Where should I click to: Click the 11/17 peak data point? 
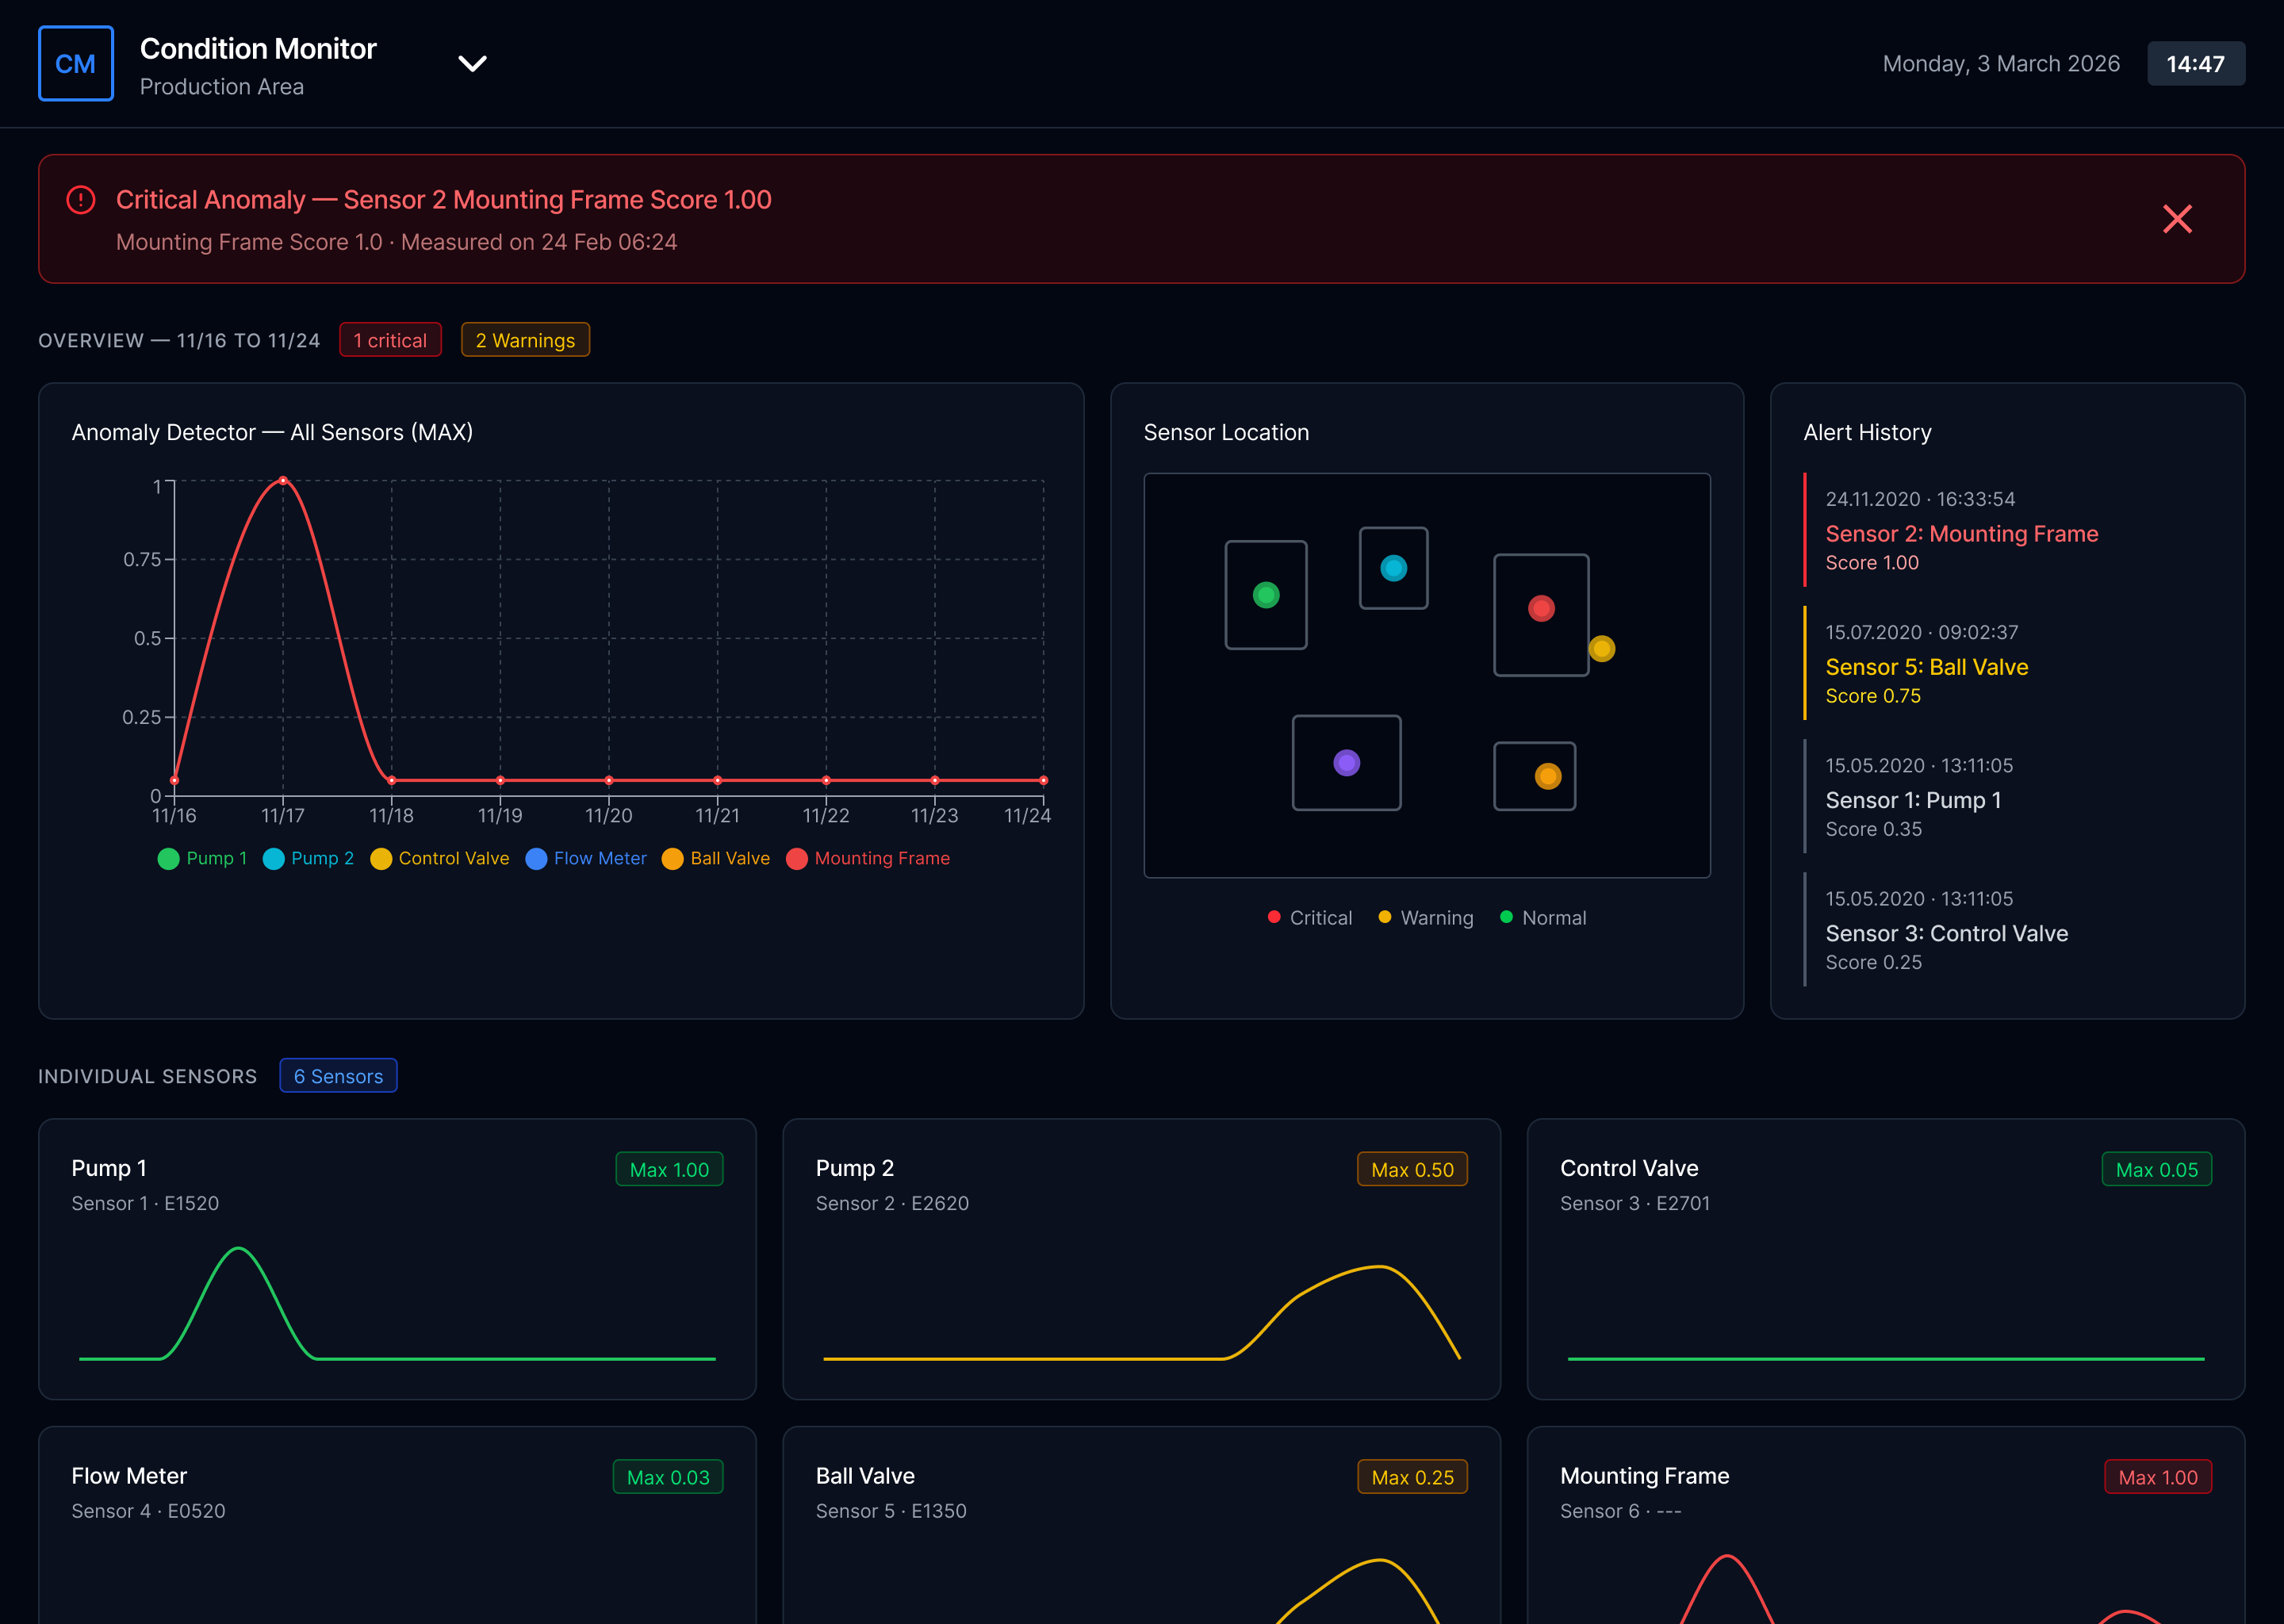pos(283,481)
